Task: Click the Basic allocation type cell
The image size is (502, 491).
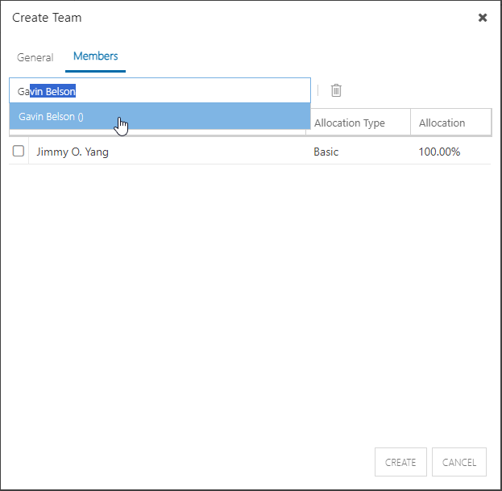Action: coord(326,152)
